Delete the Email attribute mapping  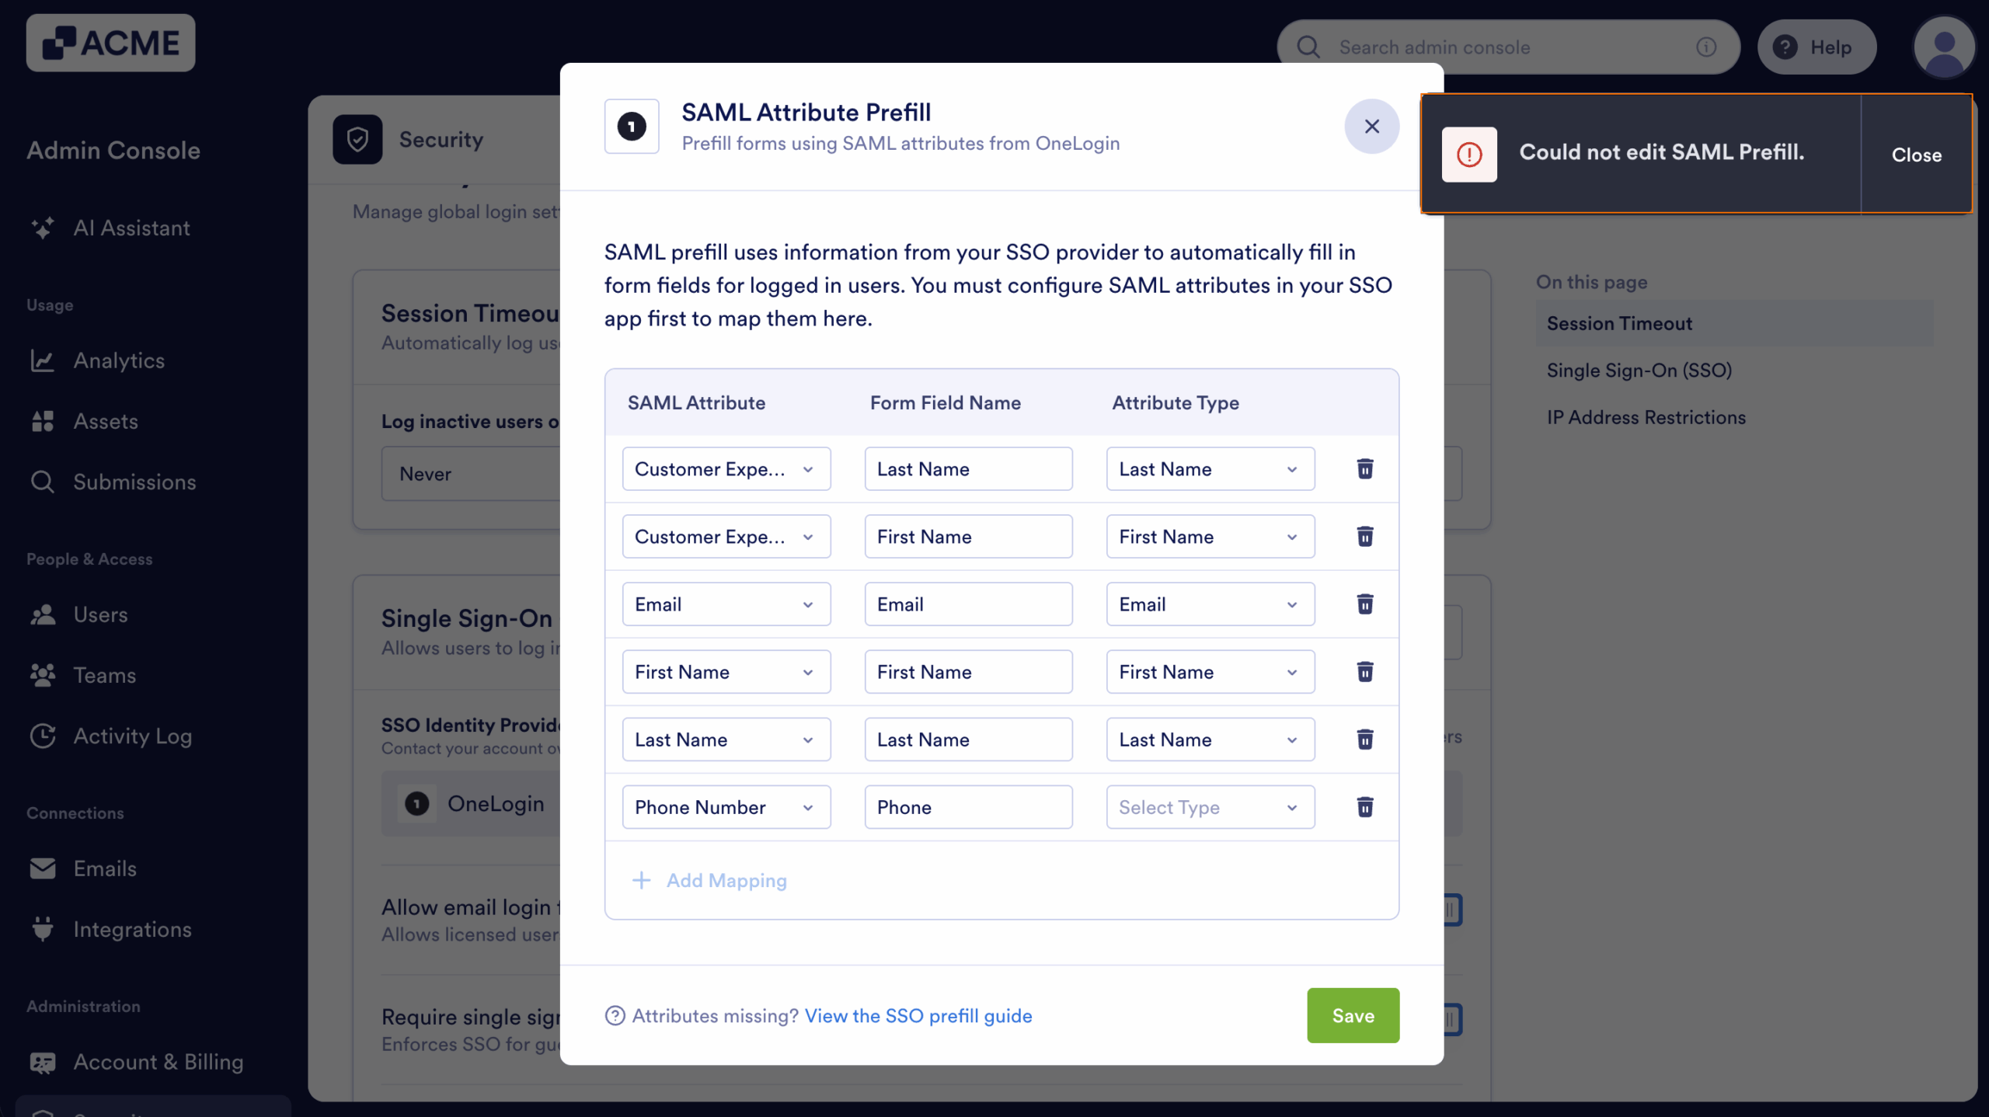pos(1364,604)
